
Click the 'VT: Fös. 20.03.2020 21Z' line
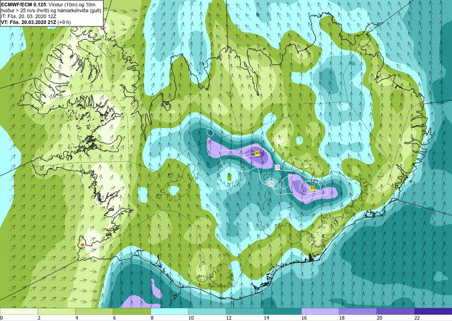(x=29, y=22)
